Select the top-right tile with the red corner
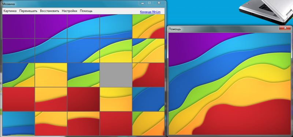293x137 pixels. pos(148,26)
